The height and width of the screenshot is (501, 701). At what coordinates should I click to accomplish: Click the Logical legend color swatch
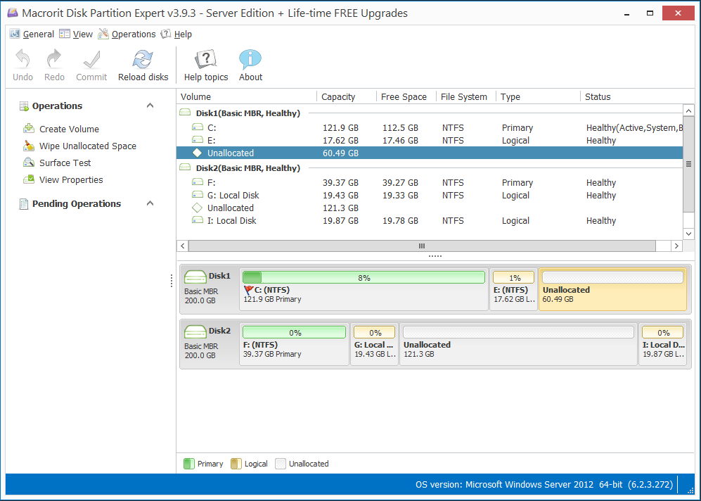[x=236, y=464]
